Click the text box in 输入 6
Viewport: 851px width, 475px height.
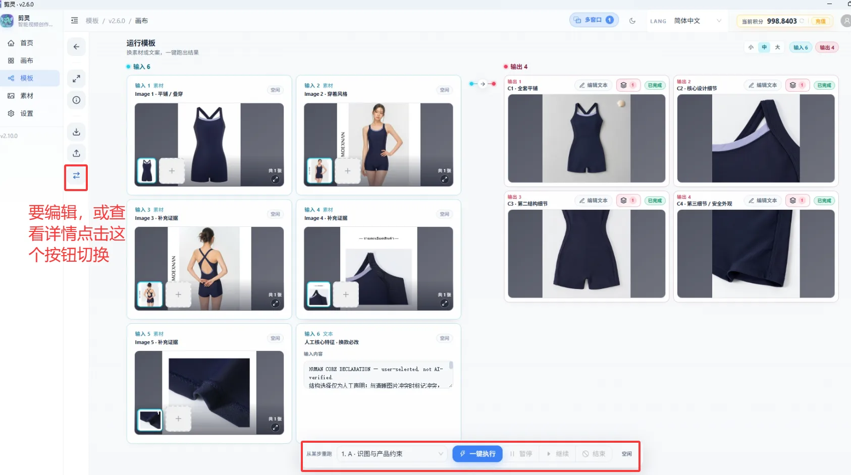pos(378,374)
